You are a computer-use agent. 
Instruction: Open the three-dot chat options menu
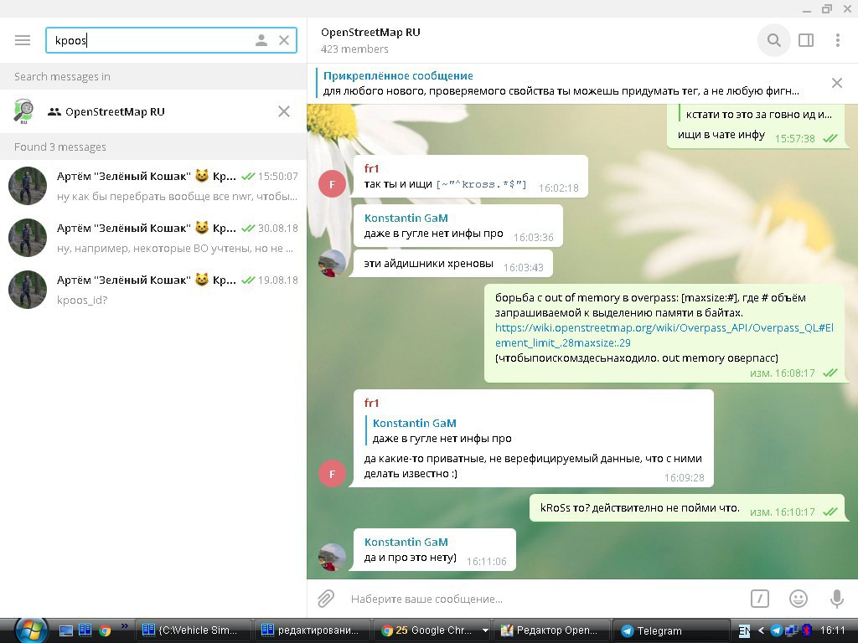[838, 40]
